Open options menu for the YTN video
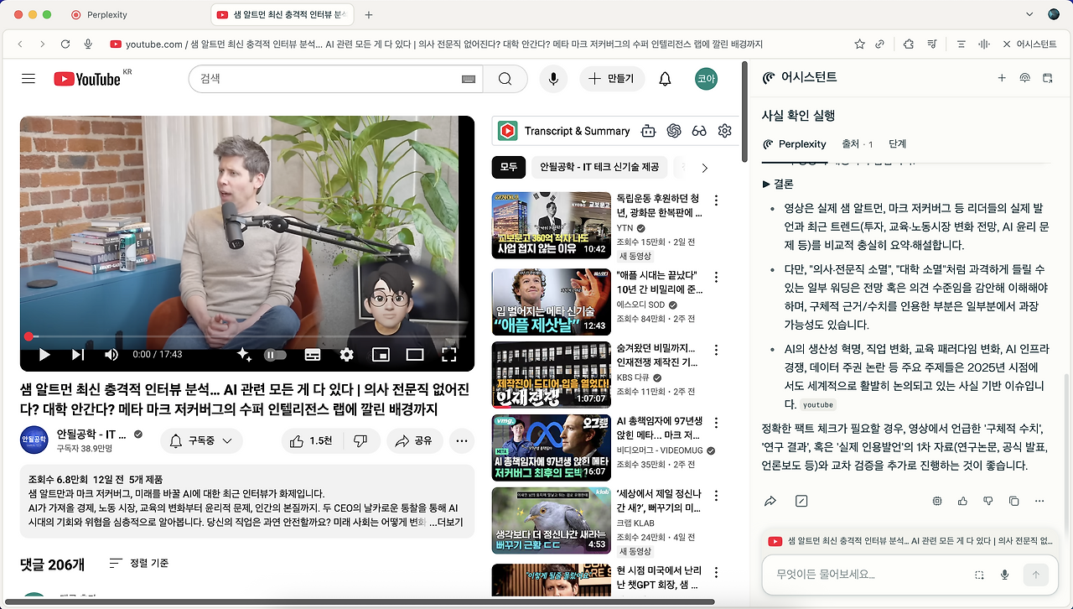The height and width of the screenshot is (609, 1073). click(x=716, y=200)
